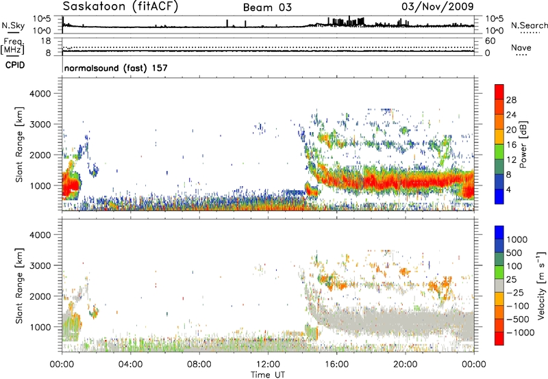Click the '60' tick on Nave axis

click(490, 41)
